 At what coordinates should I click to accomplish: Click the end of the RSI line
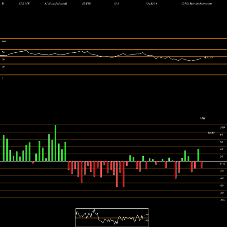[x=201, y=58]
